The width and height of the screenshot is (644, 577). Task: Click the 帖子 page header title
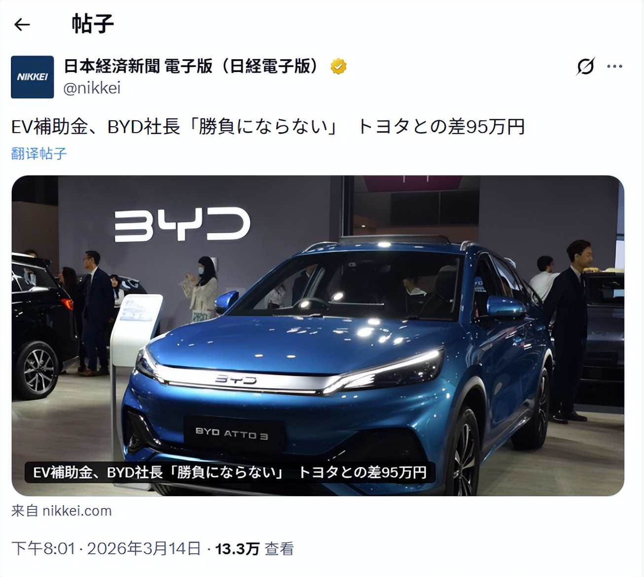coord(93,24)
